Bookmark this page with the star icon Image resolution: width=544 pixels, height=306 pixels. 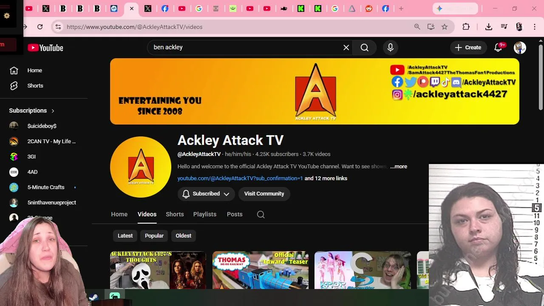click(445, 27)
